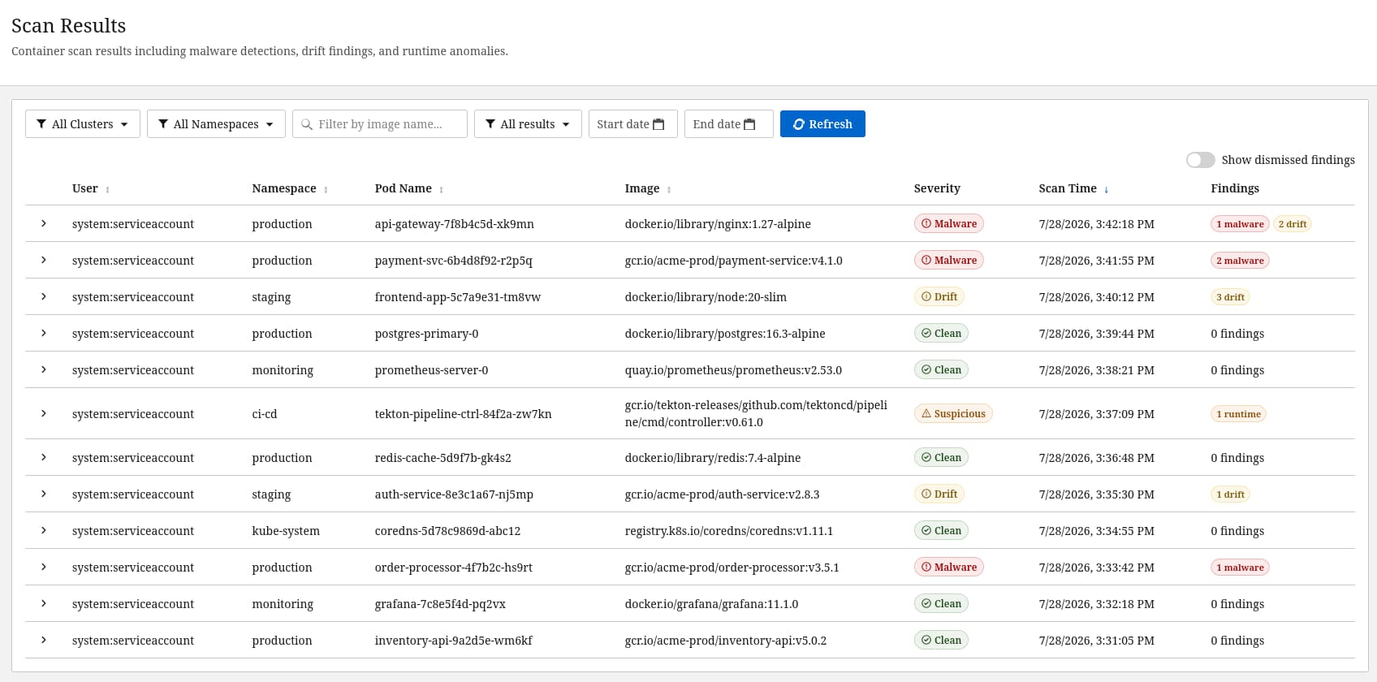This screenshot has width=1377, height=682.
Task: Expand the order-processor-4f7b2c-hs9rt row
Action: click(44, 567)
